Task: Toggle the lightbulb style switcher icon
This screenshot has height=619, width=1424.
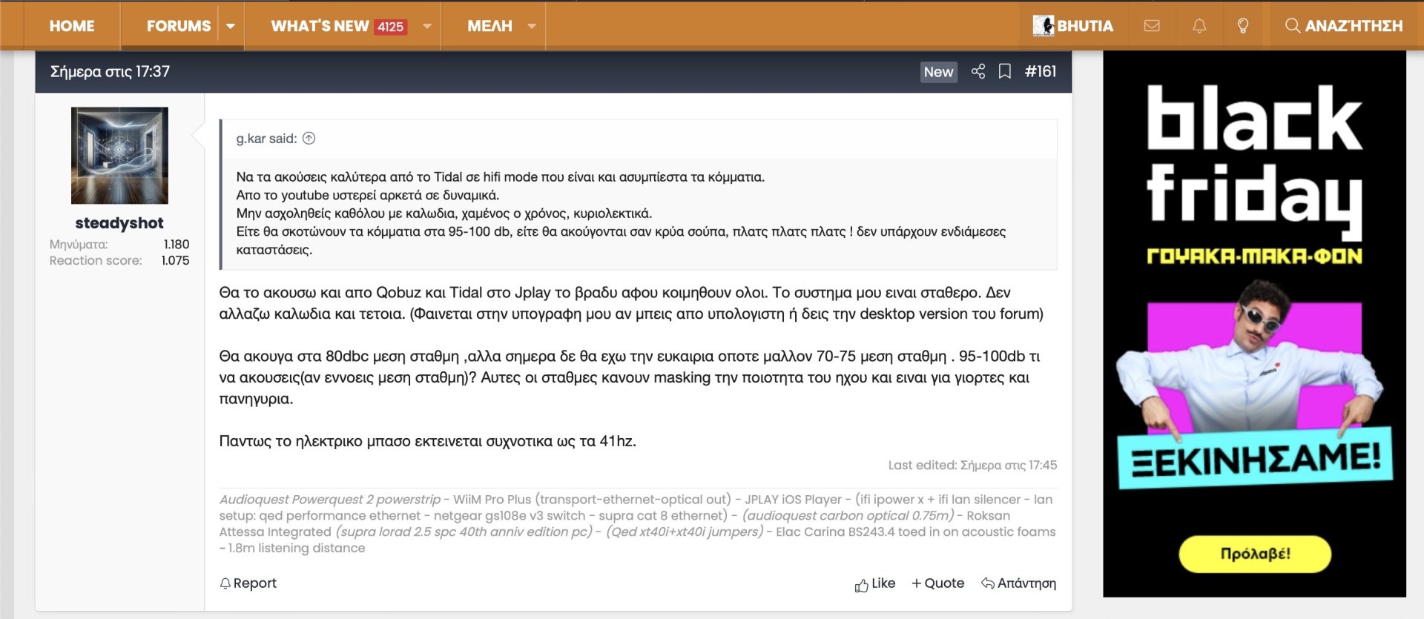Action: (1243, 26)
